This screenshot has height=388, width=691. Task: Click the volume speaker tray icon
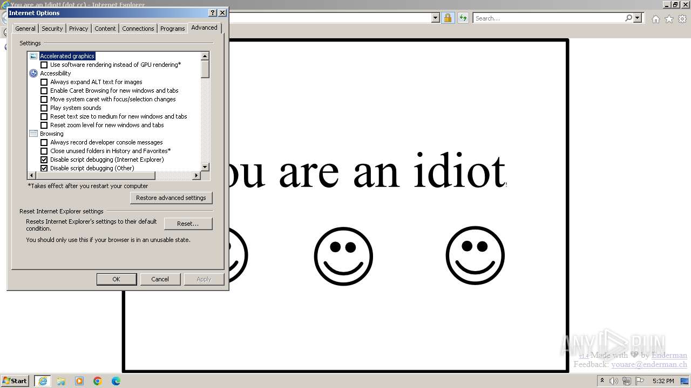(614, 381)
